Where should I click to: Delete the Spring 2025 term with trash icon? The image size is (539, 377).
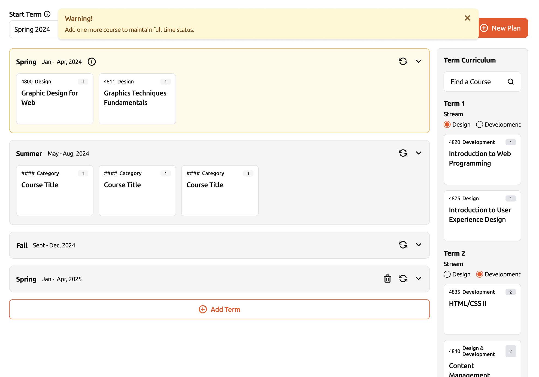387,279
